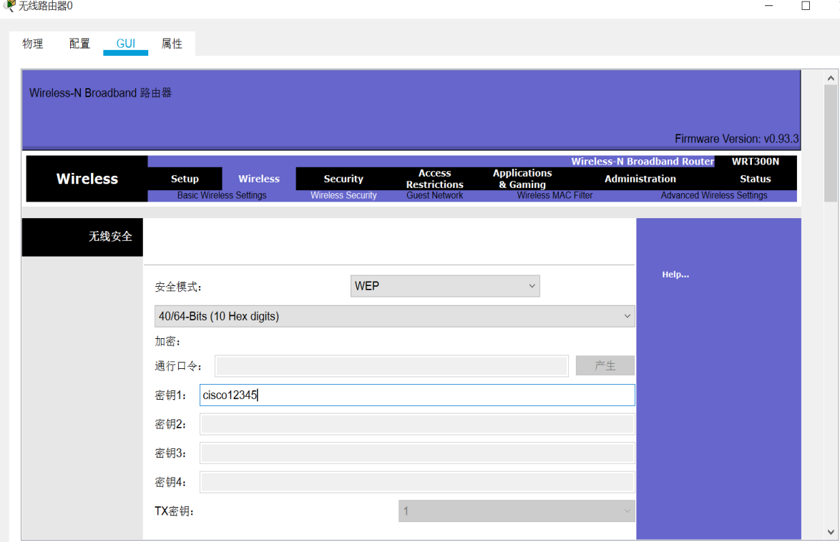Open the TX密钥 dropdown

[x=517, y=511]
